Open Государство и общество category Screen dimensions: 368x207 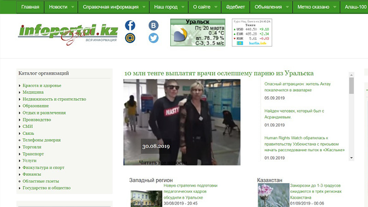pos(46,188)
